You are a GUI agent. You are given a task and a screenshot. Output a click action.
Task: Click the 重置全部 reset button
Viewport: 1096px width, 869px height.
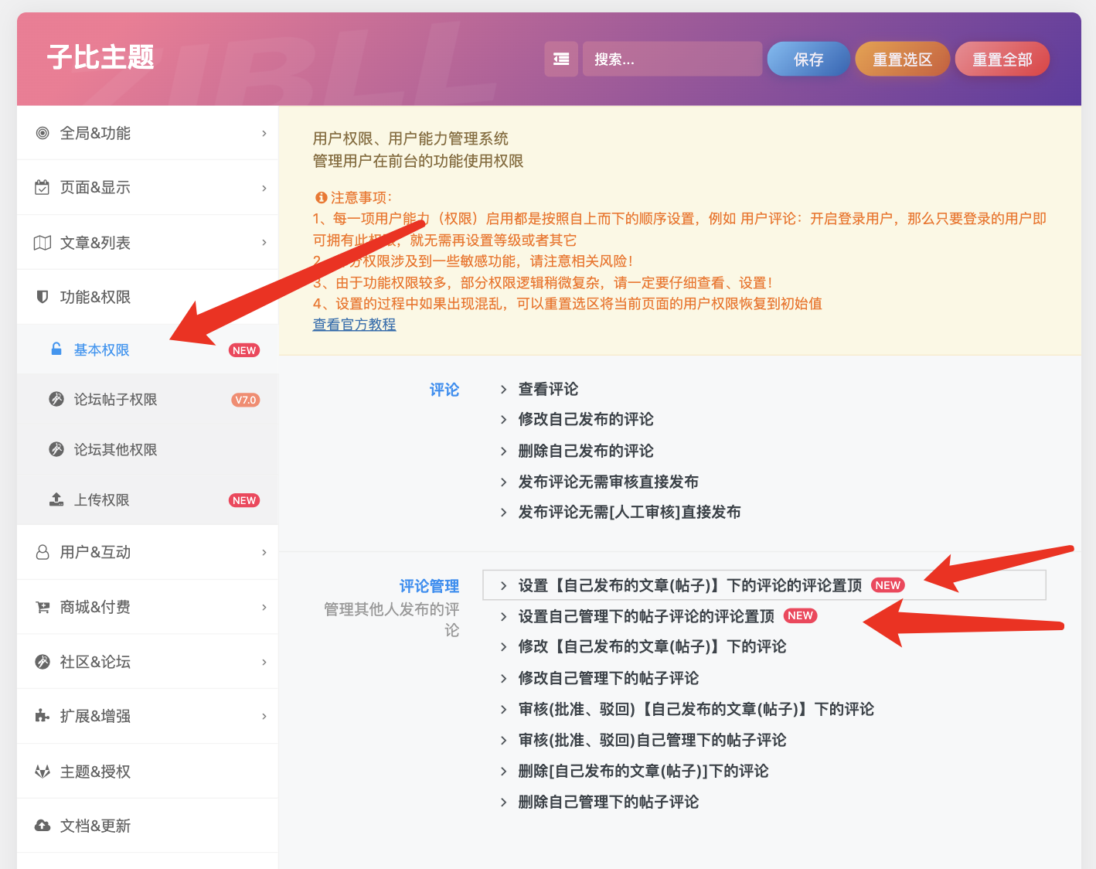point(1002,59)
